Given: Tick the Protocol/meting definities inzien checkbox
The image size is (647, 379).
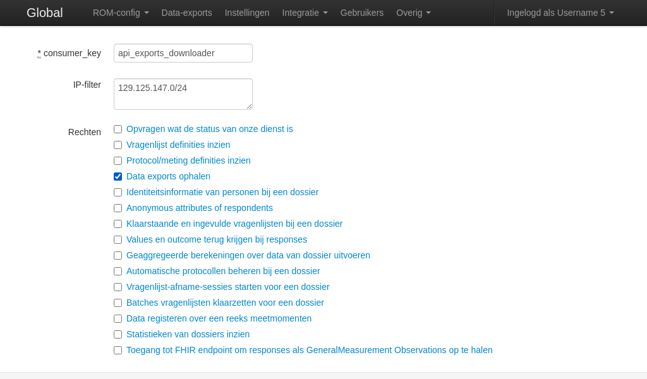Looking at the screenshot, I should (118, 161).
